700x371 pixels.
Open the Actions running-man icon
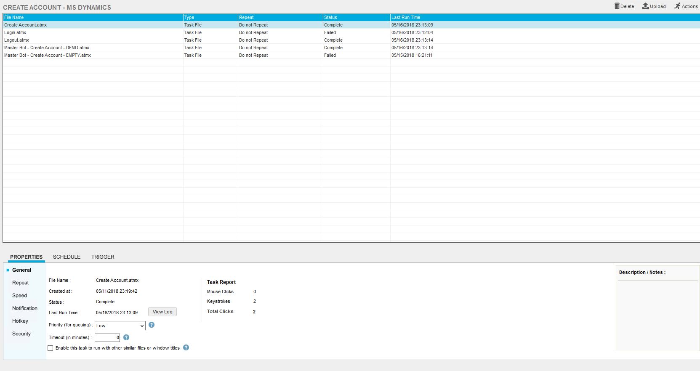[x=677, y=6]
